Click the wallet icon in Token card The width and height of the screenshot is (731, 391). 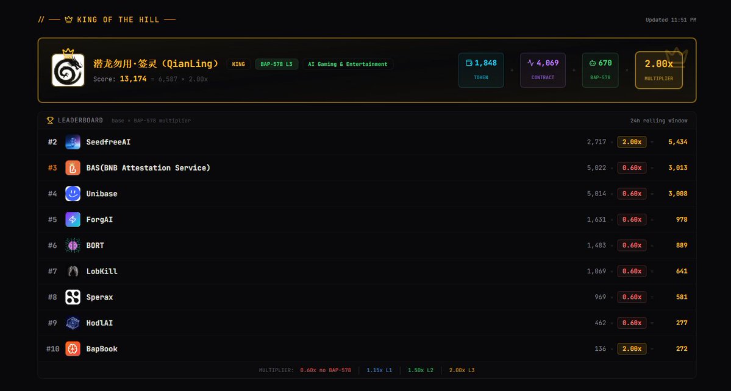tap(469, 63)
